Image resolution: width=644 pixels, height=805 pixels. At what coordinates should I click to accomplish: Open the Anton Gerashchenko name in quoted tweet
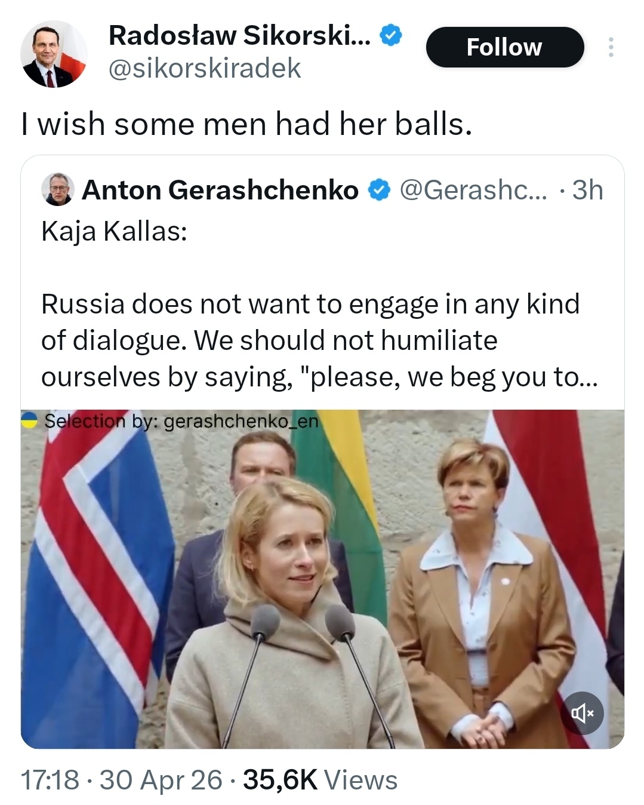220,191
